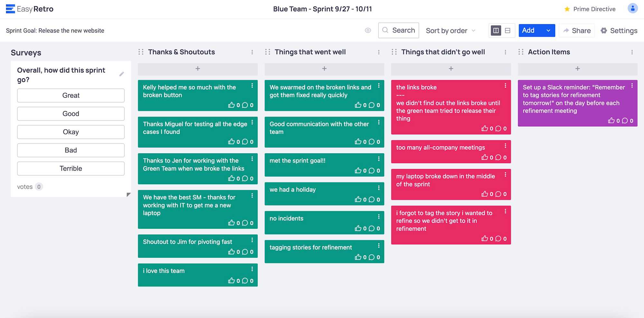
Task: Click the Prime Directive star icon
Action: (567, 9)
